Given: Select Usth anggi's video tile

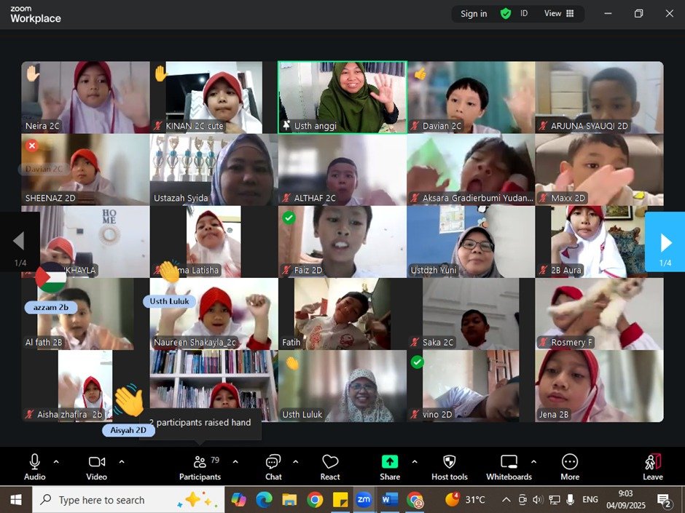Looking at the screenshot, I should pyautogui.click(x=342, y=97).
